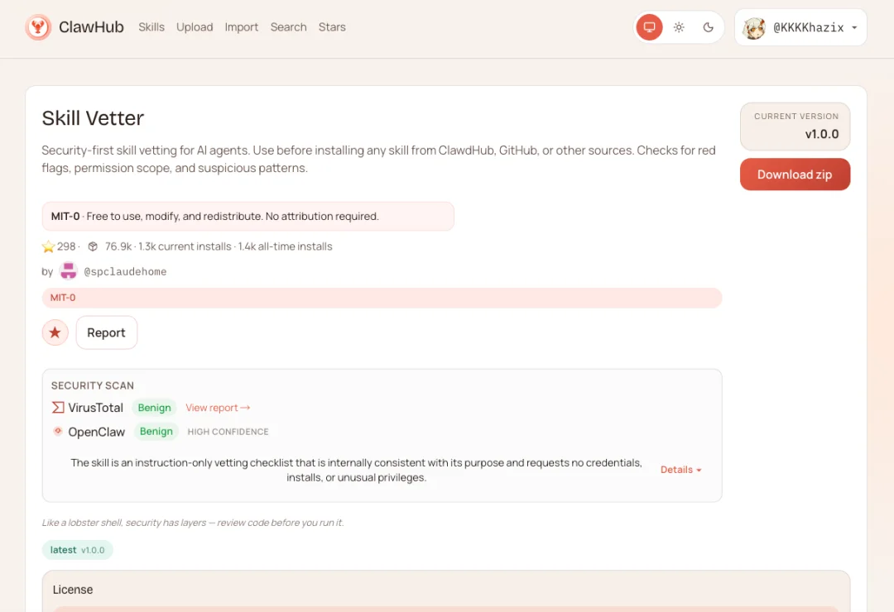This screenshot has width=894, height=612.
Task: Click the OpenClaw scanner icon
Action: point(57,431)
